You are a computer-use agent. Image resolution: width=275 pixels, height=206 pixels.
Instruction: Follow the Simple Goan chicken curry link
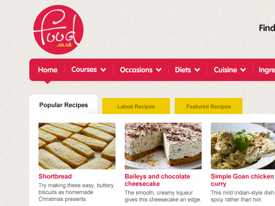[x=242, y=180]
